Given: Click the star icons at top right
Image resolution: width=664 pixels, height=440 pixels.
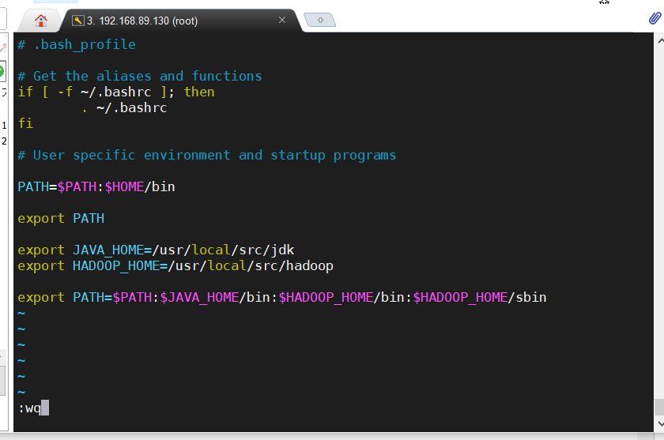Looking at the screenshot, I should click(604, 2).
